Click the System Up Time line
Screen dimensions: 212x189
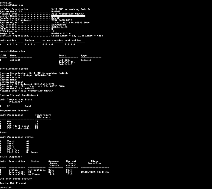pyautogui.click(x=26, y=75)
